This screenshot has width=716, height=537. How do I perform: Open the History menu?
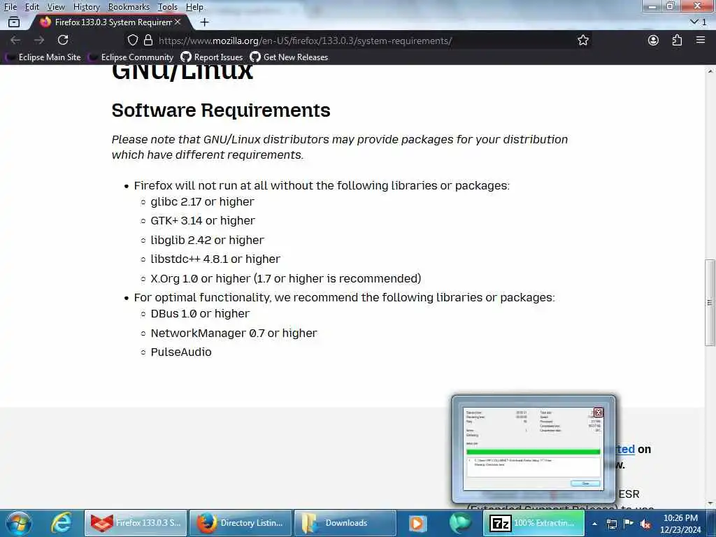86,7
